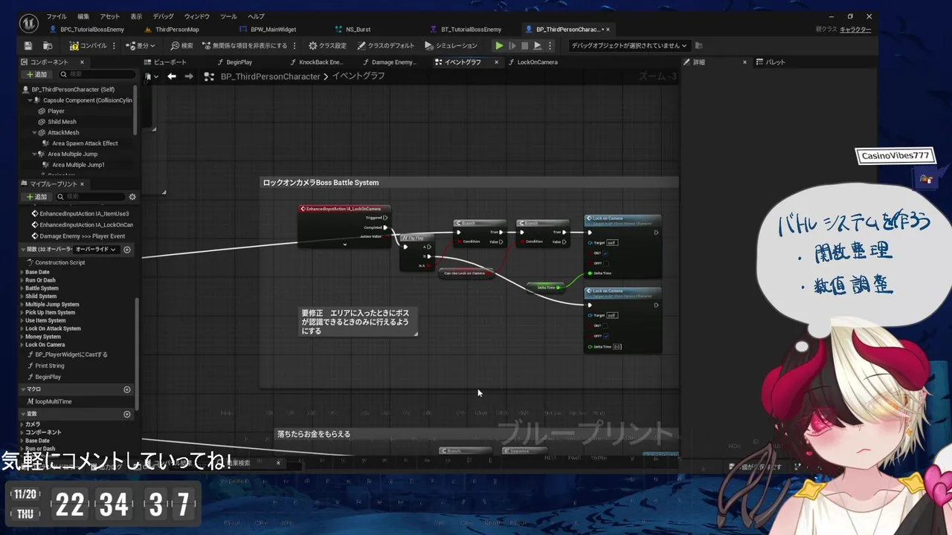Open the ウィンドウ menu

coord(197,16)
